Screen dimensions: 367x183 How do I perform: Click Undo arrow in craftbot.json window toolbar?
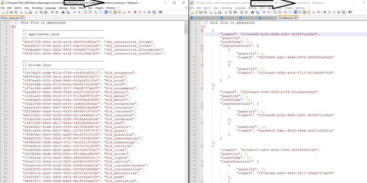click(242, 12)
